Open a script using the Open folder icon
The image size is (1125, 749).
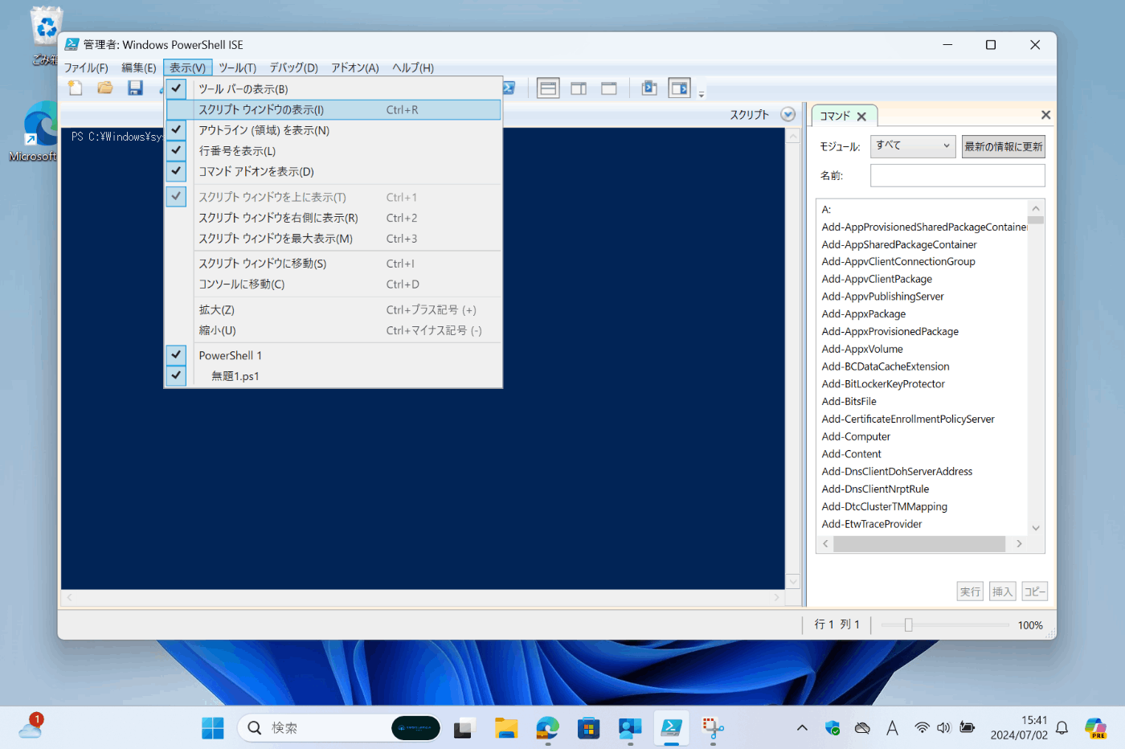[x=104, y=88]
